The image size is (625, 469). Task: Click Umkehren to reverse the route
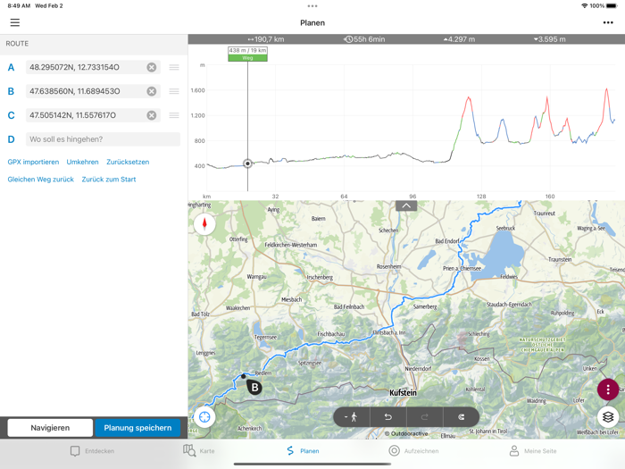point(82,162)
